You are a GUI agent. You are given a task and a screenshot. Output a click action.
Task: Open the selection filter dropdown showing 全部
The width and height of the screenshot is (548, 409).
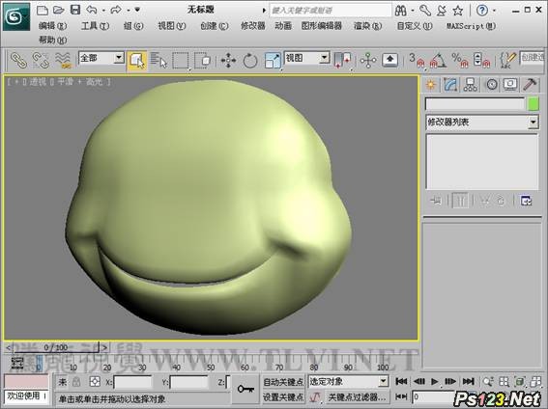coord(101,58)
